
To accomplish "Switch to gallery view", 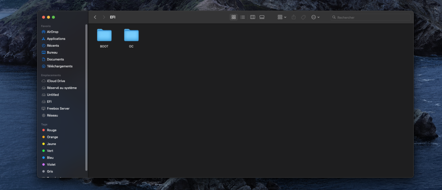I will point(262,17).
